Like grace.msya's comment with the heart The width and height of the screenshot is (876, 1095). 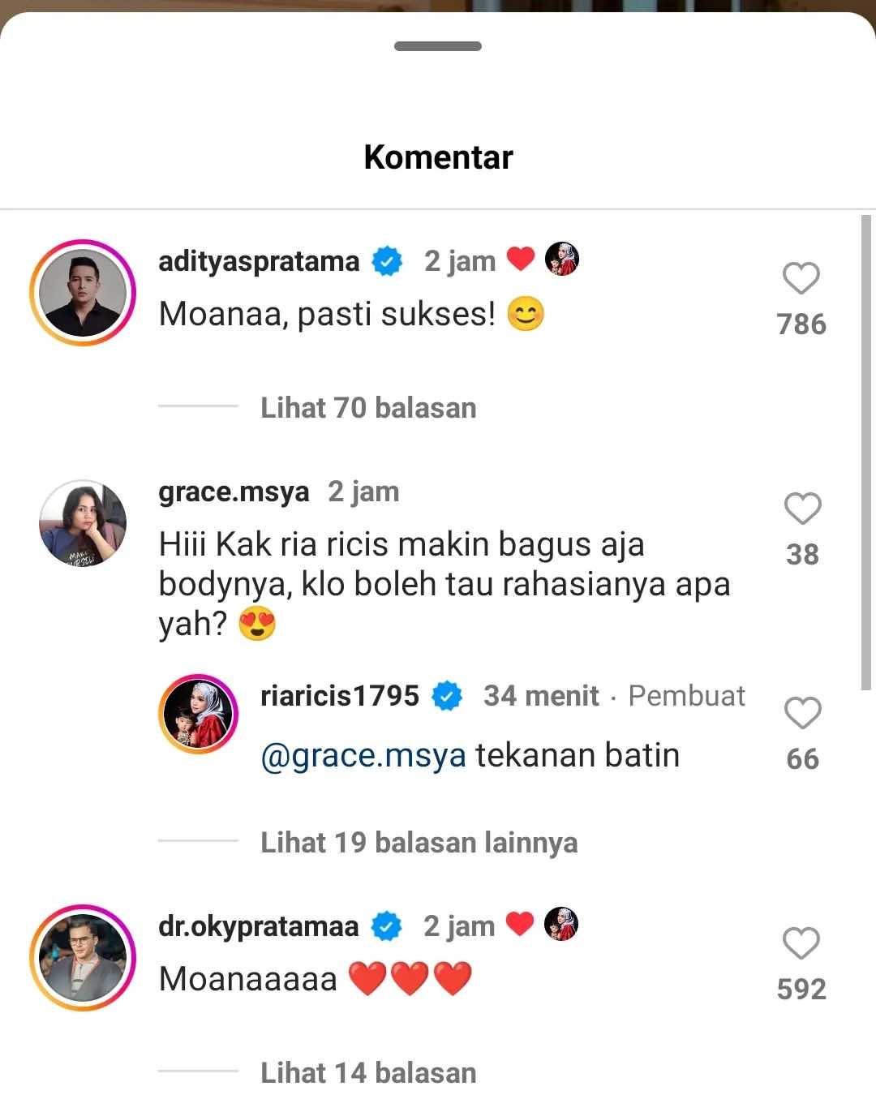tap(802, 509)
